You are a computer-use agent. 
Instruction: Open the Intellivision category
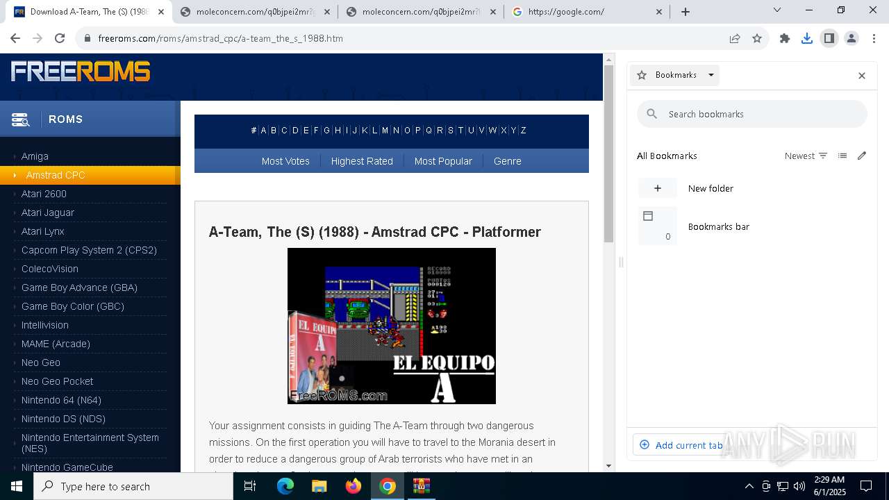click(44, 325)
